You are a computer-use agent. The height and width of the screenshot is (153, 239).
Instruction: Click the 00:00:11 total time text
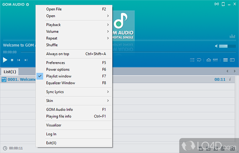click(16, 148)
